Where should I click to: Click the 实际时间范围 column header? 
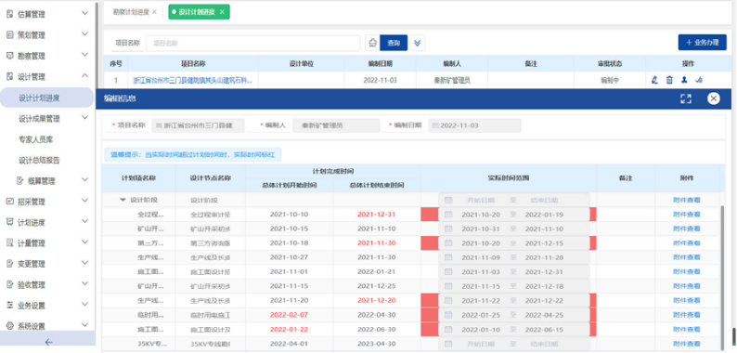(x=509, y=178)
